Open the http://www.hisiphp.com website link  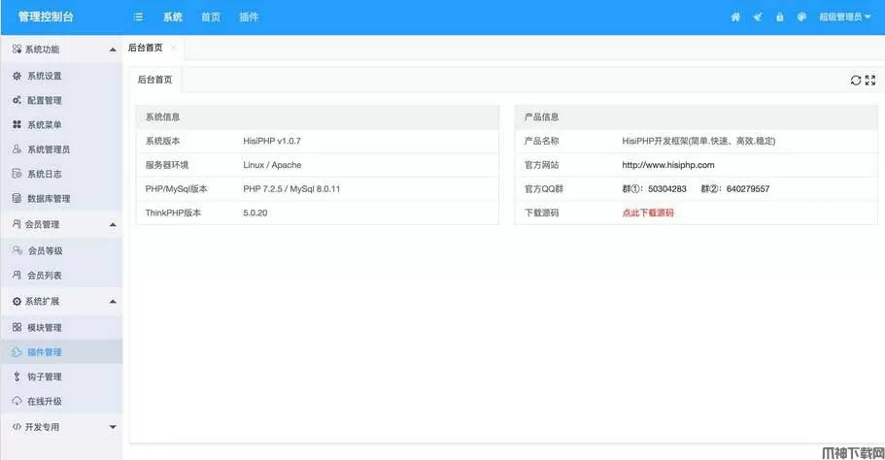(x=667, y=165)
